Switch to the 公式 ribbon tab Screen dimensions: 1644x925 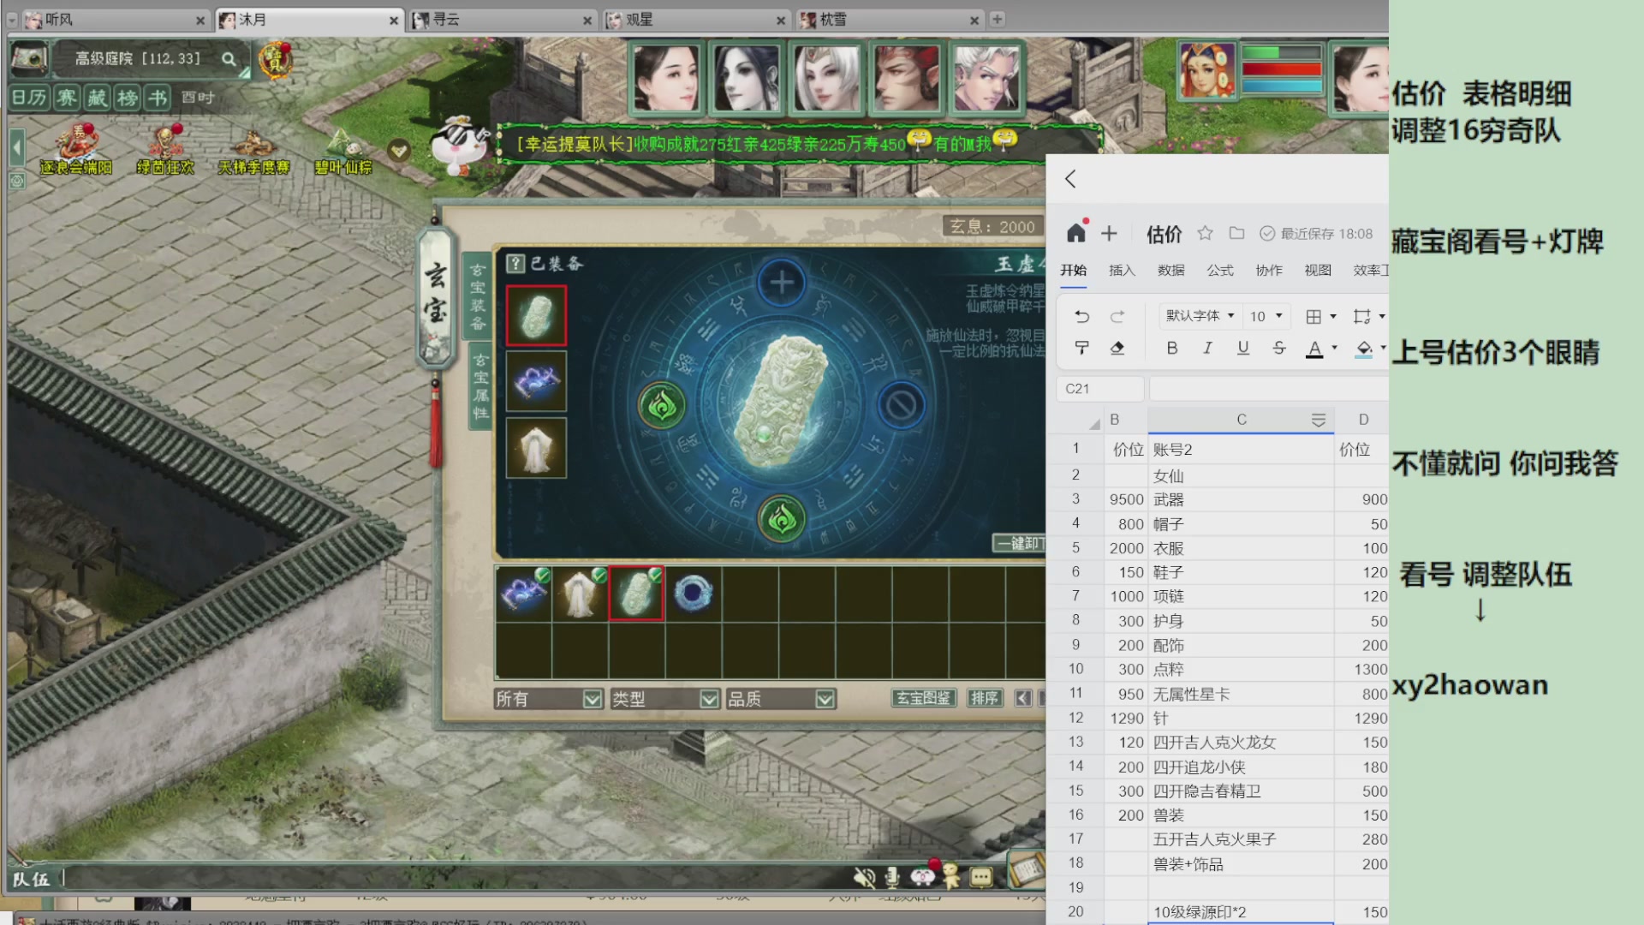click(x=1219, y=271)
